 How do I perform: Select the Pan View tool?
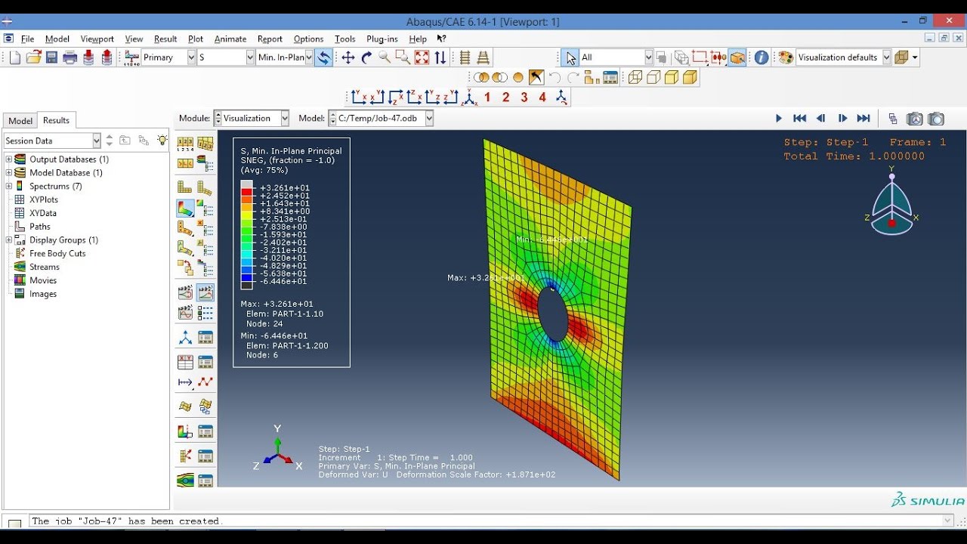click(x=348, y=57)
